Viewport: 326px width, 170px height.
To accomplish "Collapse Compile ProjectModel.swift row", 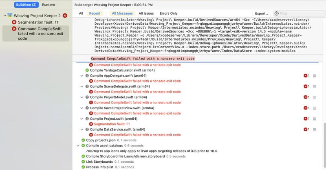I will (x=82, y=97).
